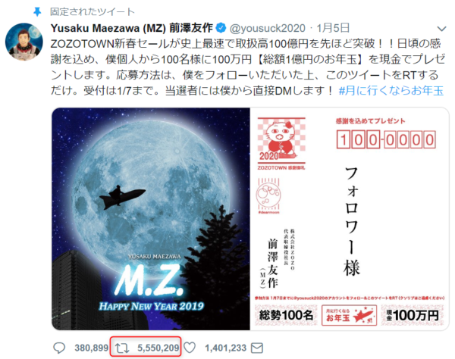Click the 固定されたツイート label
The width and height of the screenshot is (455, 359).
coord(93,12)
